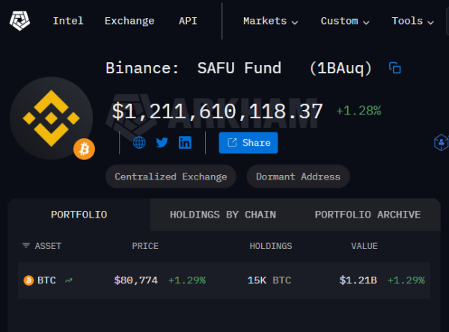The height and width of the screenshot is (332, 449).
Task: Click the $80,774 price value
Action: click(135, 280)
